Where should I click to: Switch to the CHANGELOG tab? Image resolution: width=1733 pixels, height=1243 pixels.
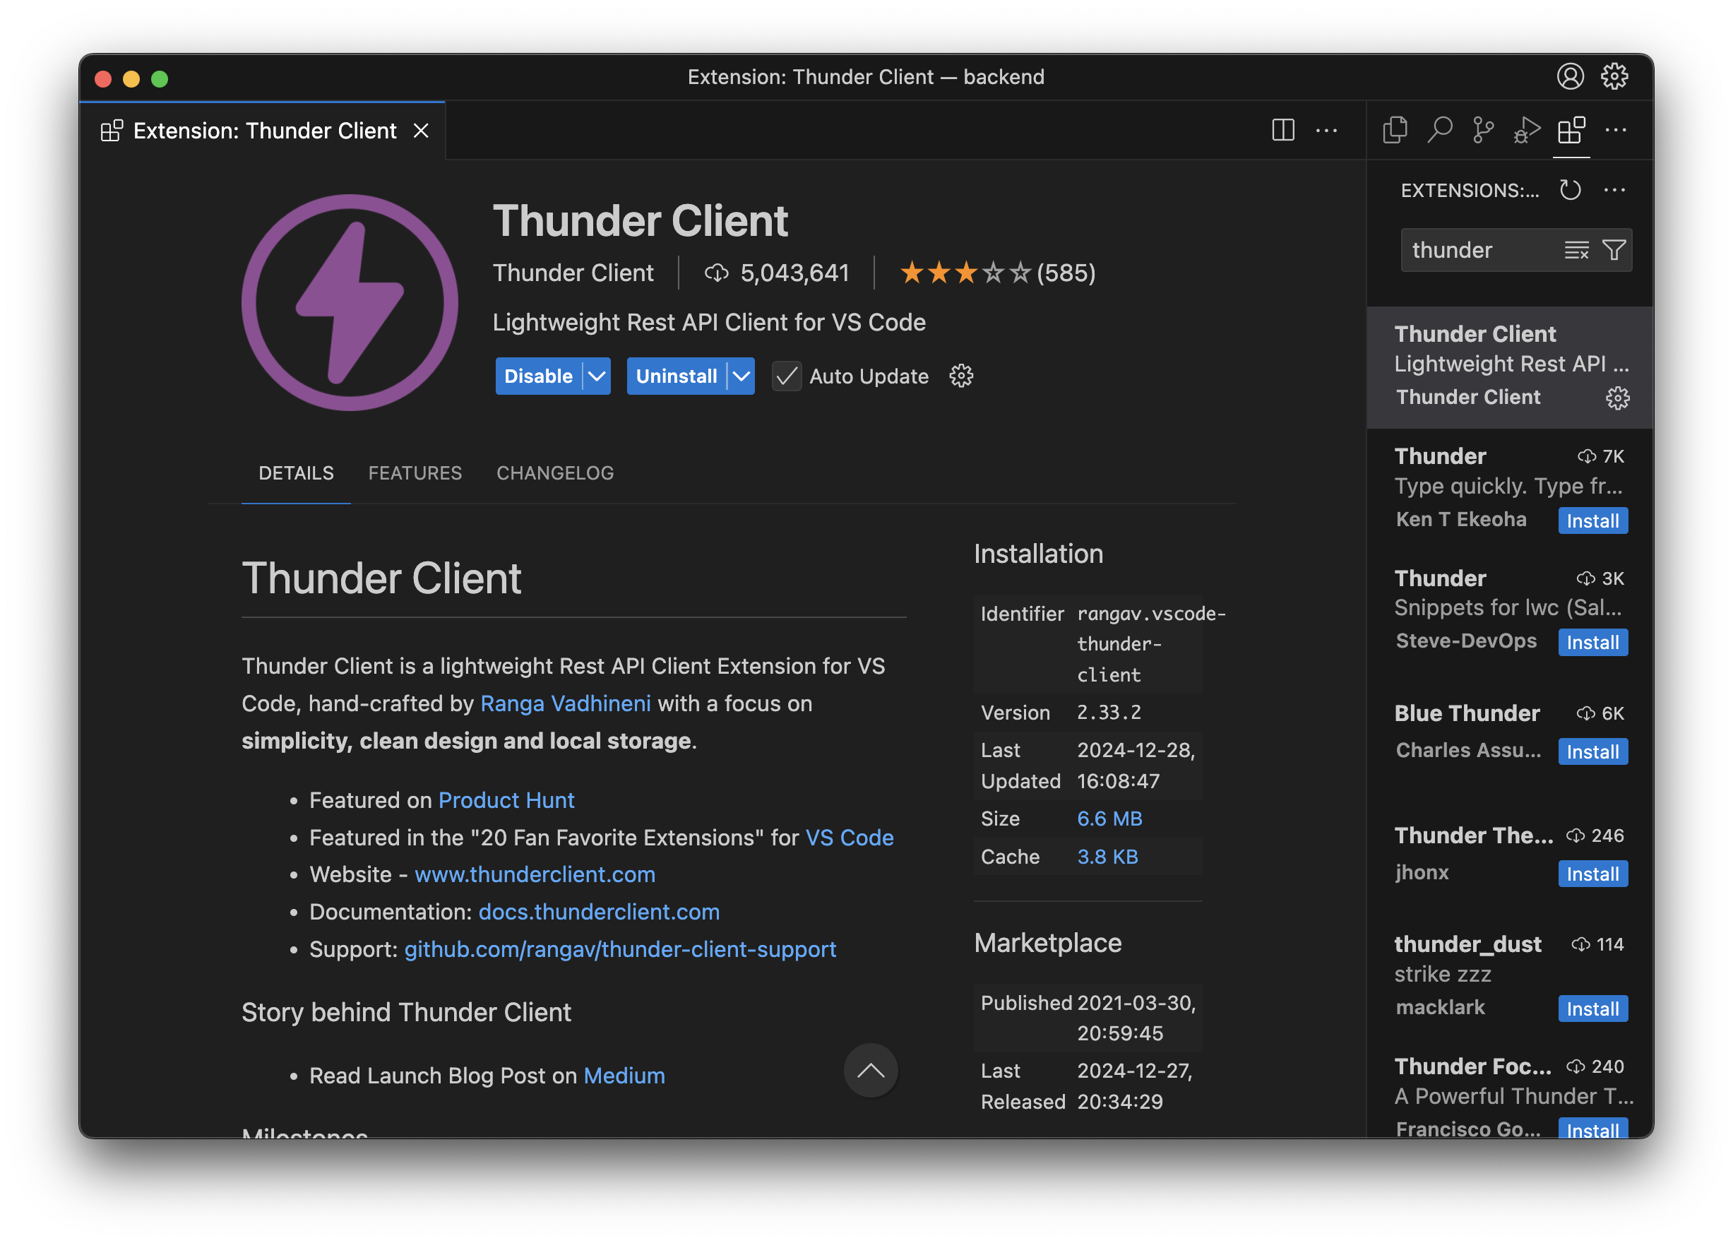point(555,473)
